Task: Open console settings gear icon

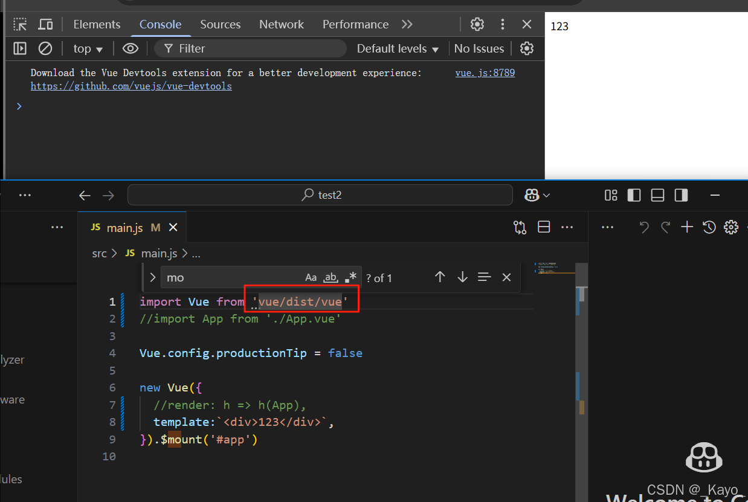Action: [x=527, y=48]
